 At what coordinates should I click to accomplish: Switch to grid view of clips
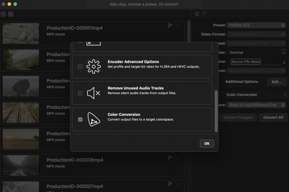click(4, 14)
